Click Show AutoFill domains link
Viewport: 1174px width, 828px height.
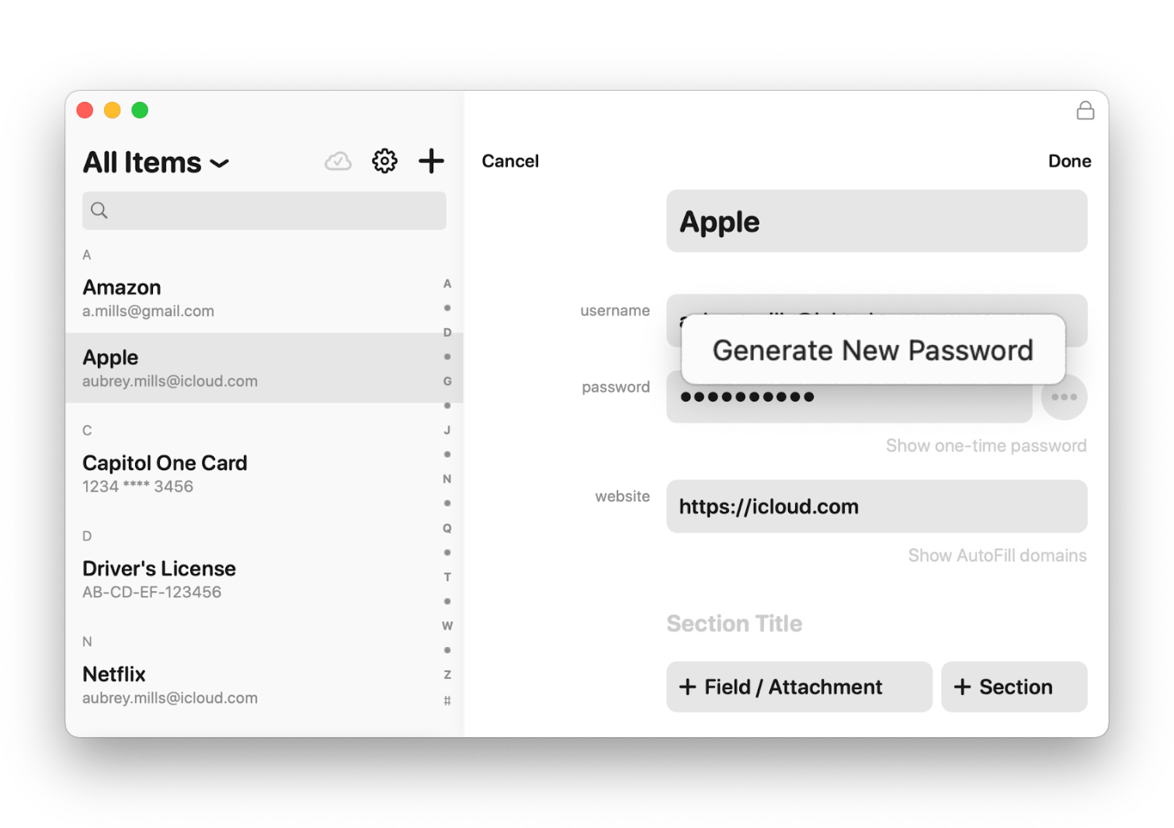pos(997,555)
